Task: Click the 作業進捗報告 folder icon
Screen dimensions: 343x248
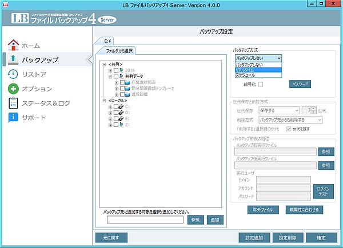Action: 127,82
